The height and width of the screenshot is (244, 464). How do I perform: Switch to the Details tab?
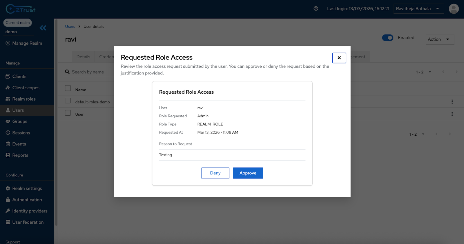click(83, 57)
